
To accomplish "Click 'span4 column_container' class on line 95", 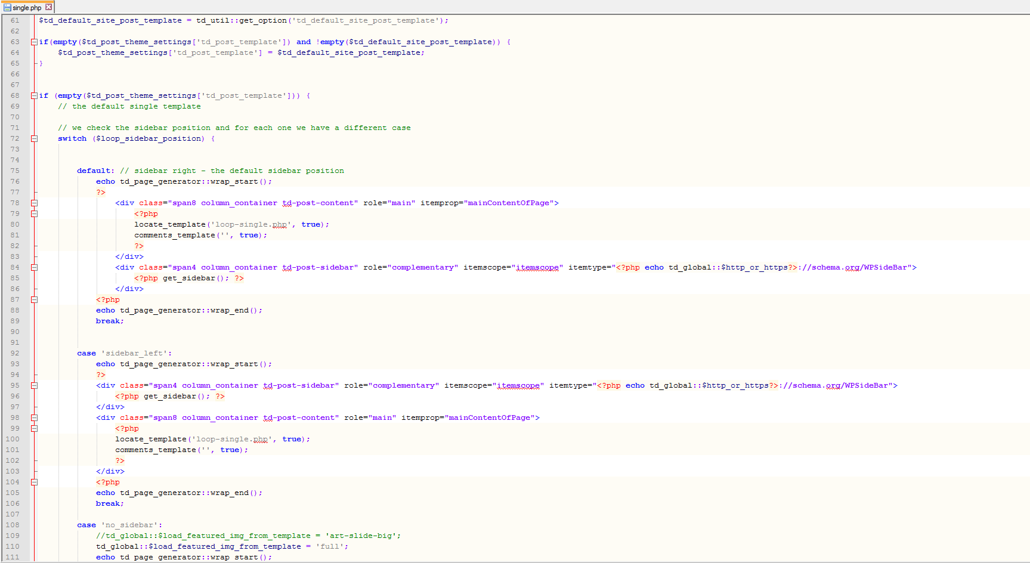I will [206, 385].
